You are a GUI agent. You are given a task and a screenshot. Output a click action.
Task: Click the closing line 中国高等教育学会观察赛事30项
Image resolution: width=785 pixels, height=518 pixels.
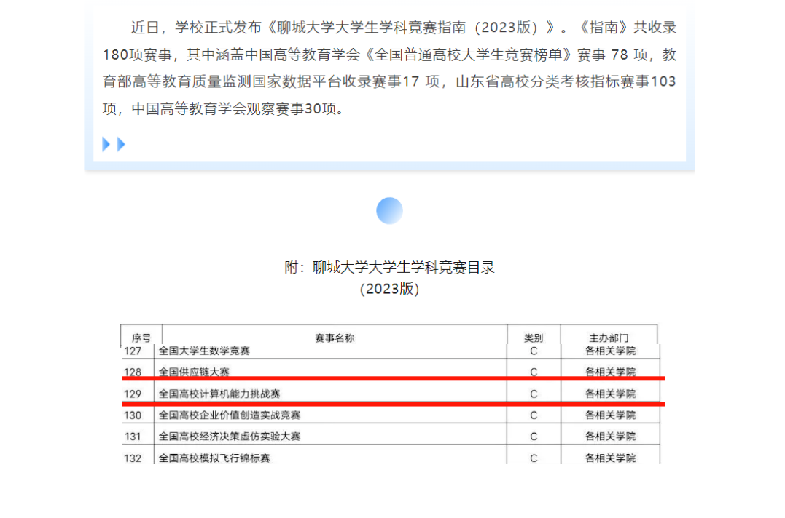tap(238, 108)
